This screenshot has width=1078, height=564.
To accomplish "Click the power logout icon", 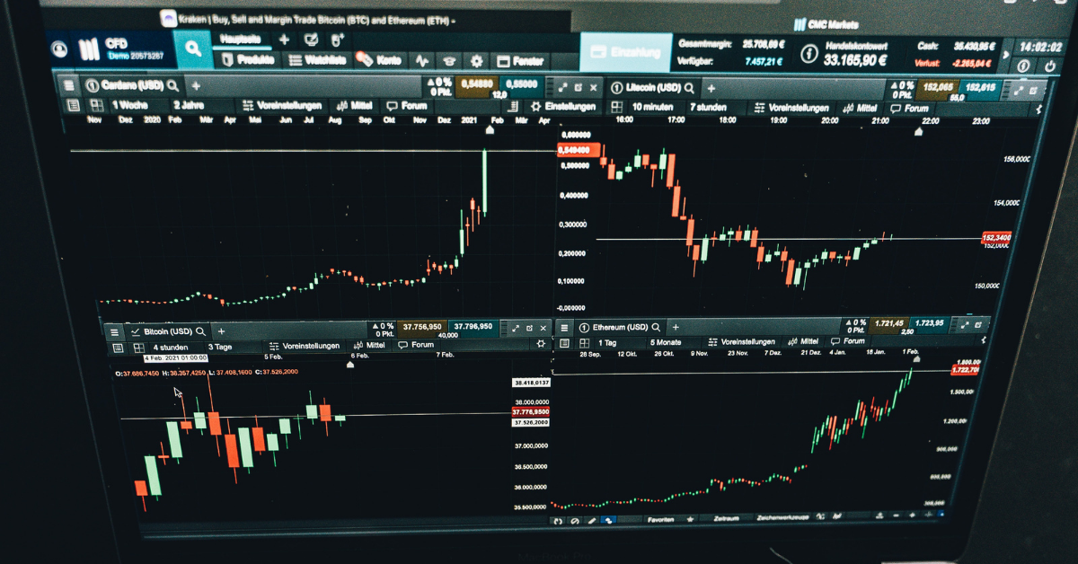I will [1050, 66].
